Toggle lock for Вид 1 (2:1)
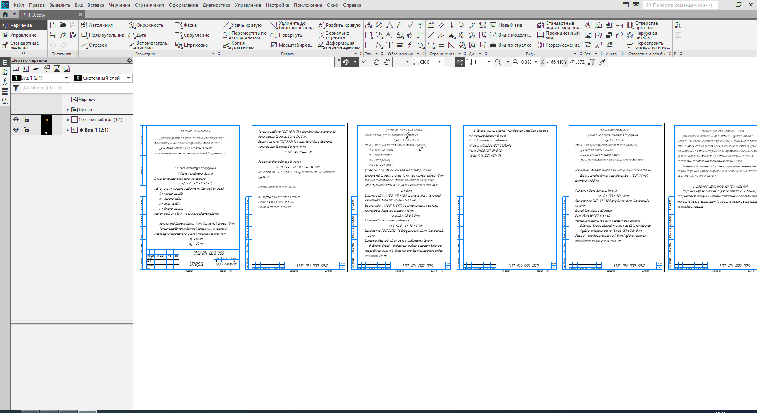This screenshot has width=757, height=413. click(26, 130)
